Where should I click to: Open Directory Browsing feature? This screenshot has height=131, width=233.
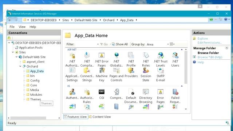pos(146,96)
